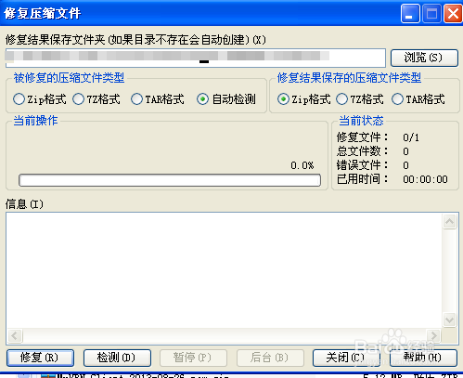Click the info box scroll down arrow
Screen dimensions: 463x378
pos(449,319)
